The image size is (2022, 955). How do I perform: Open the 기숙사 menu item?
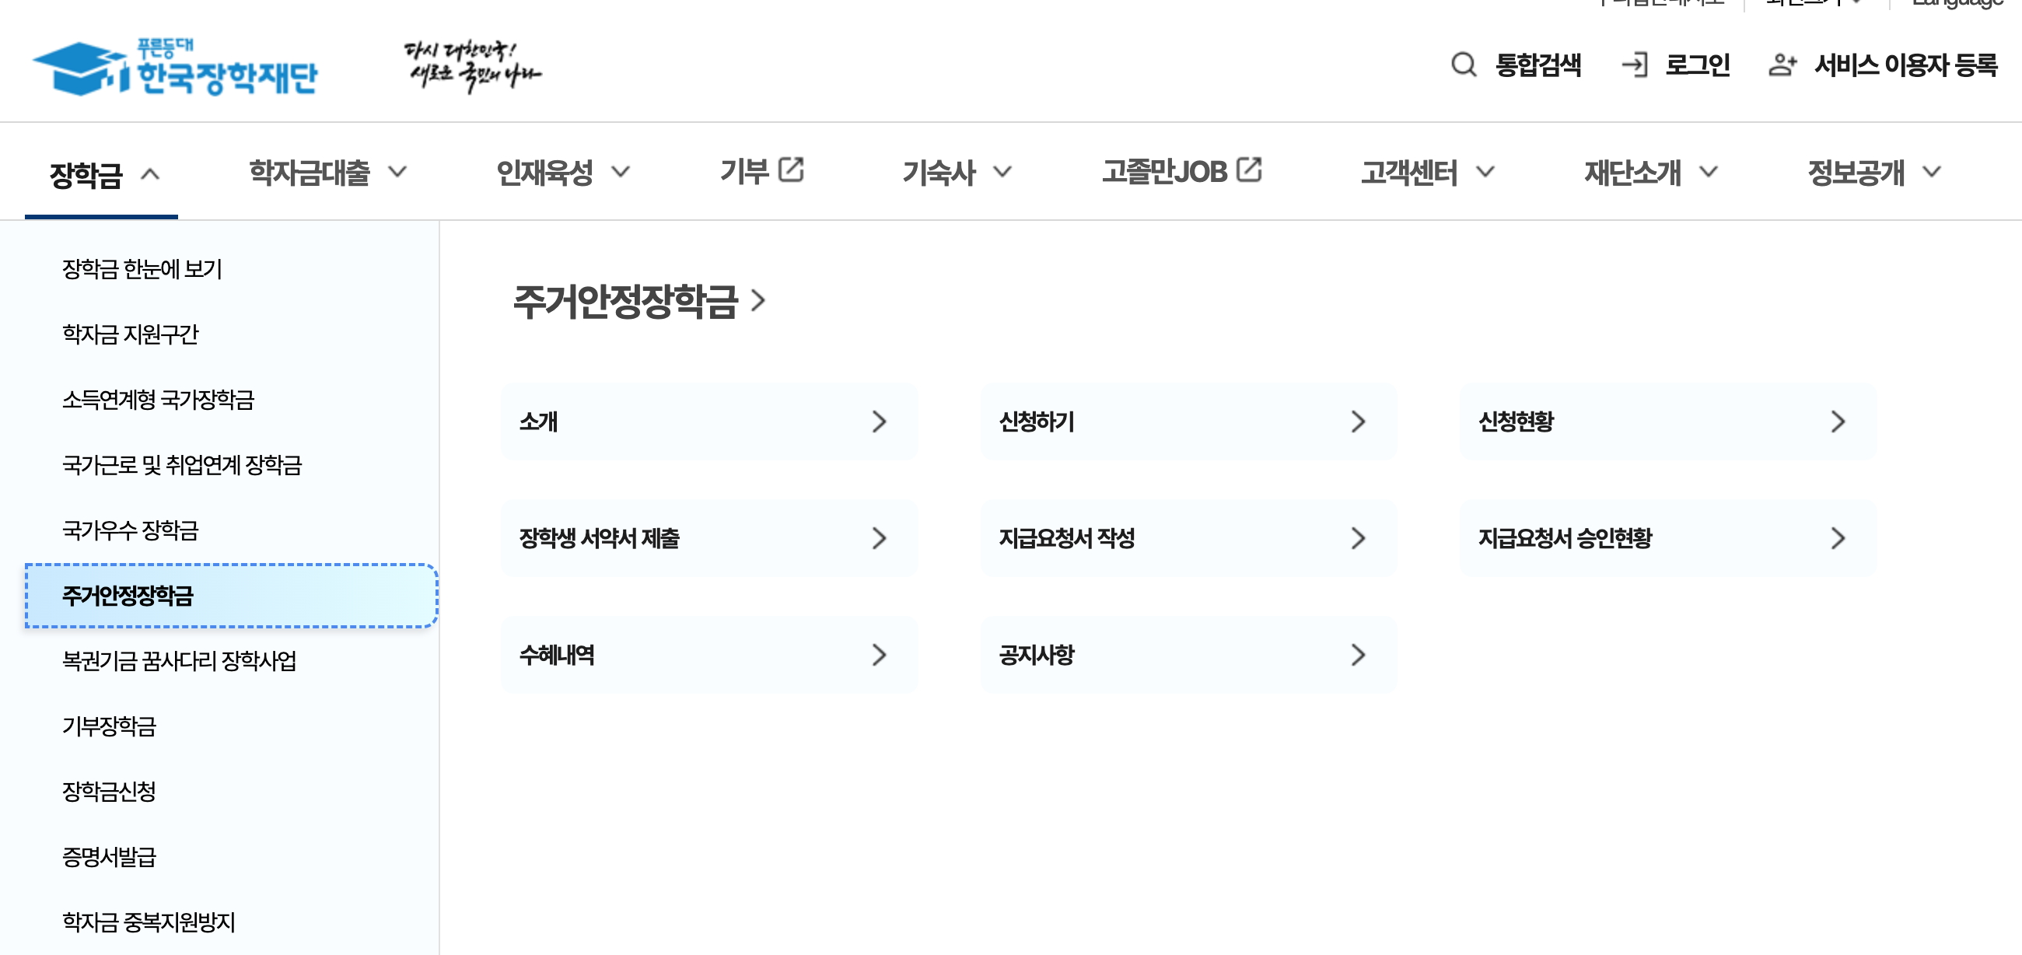pyautogui.click(x=939, y=173)
